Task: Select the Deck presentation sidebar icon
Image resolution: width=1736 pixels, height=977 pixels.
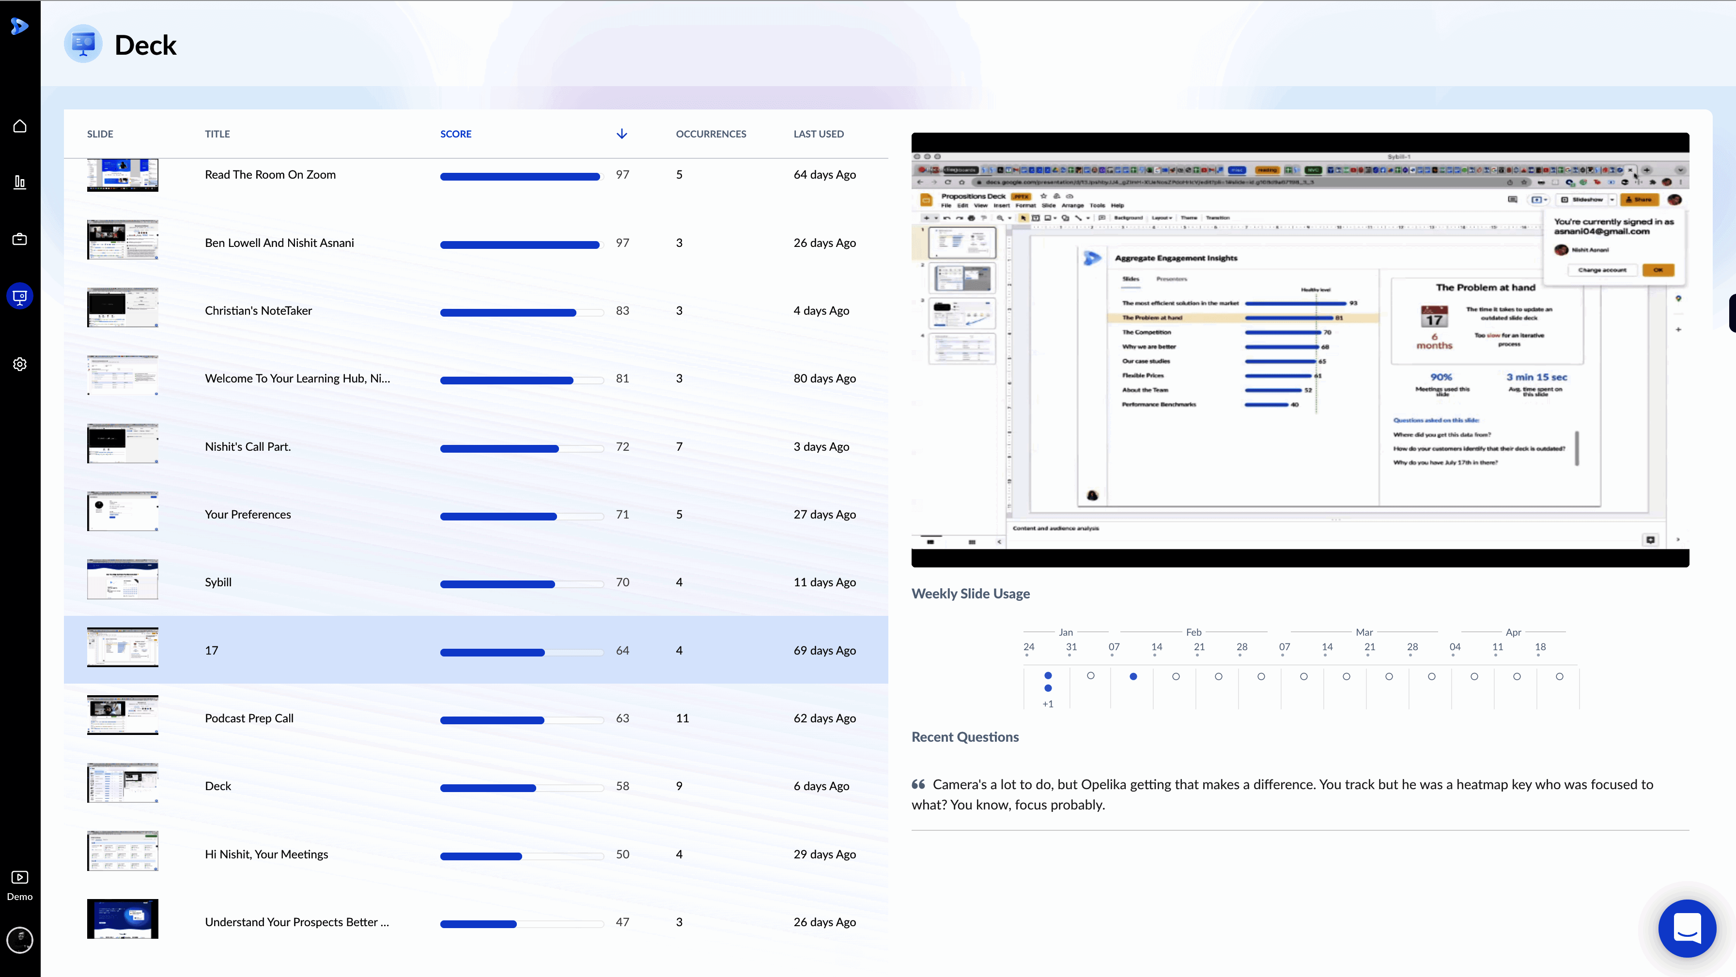Action: point(19,296)
